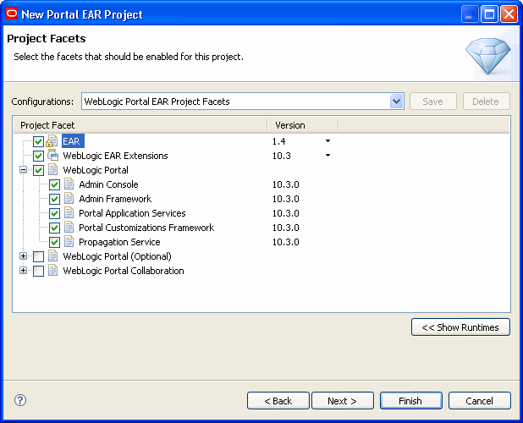Collapse the WebLogic Portal tree node
This screenshot has width=523, height=423.
click(23, 170)
